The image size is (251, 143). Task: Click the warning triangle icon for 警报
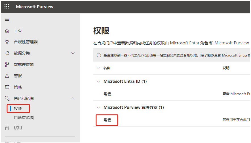click(7, 76)
